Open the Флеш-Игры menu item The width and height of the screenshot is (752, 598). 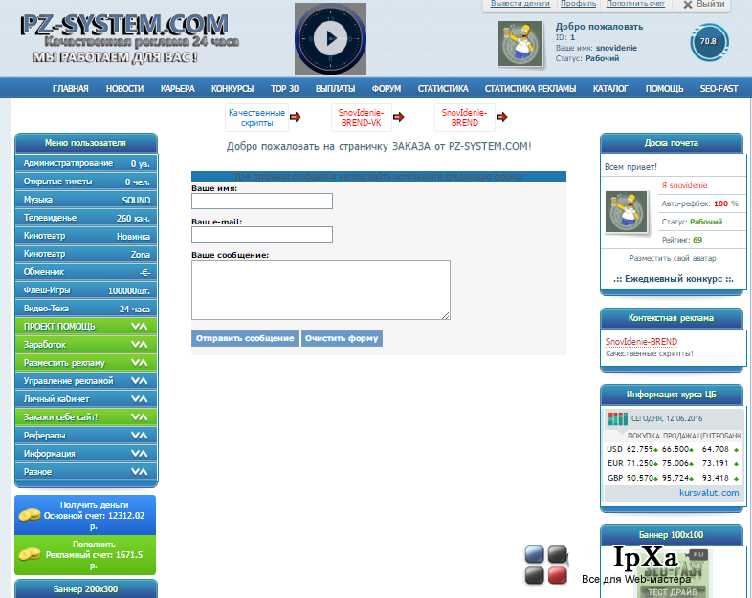[x=86, y=290]
